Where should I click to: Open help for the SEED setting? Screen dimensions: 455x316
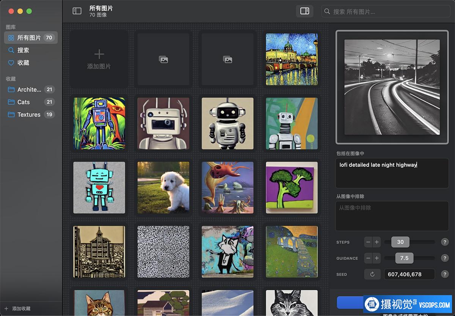pyautogui.click(x=445, y=274)
